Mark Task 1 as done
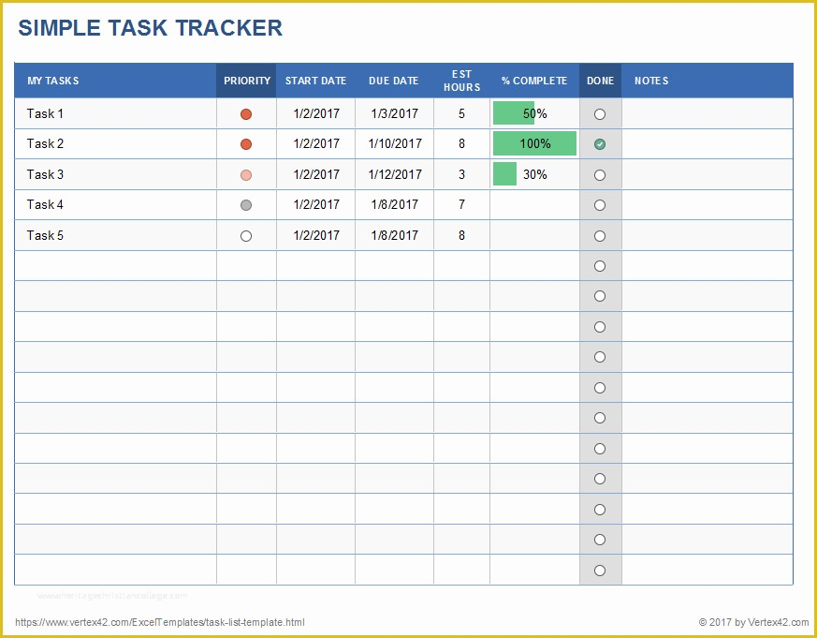 click(600, 113)
